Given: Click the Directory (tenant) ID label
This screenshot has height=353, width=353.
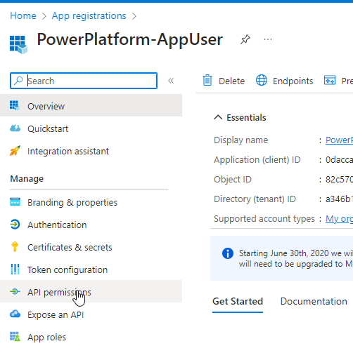Looking at the screenshot, I should 255,199.
